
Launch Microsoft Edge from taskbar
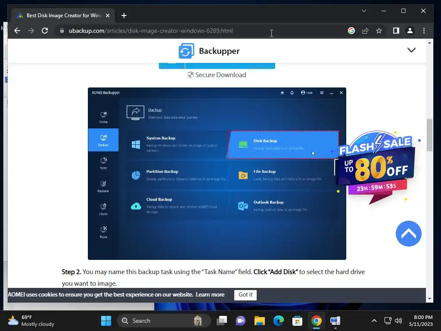pyautogui.click(x=279, y=321)
